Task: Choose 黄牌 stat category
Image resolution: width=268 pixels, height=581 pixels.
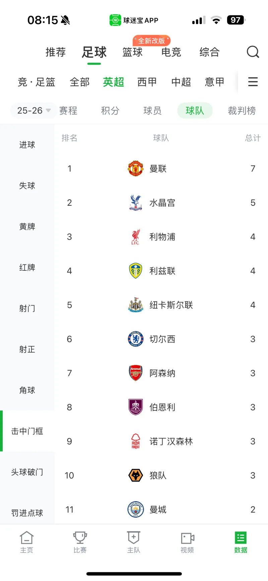Action: [27, 227]
